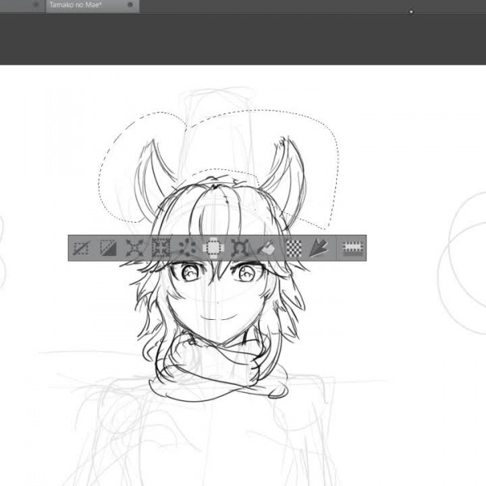Screen dimensions: 486x486
Task: Click the Deselect icon in selection launcher
Action: 82,249
